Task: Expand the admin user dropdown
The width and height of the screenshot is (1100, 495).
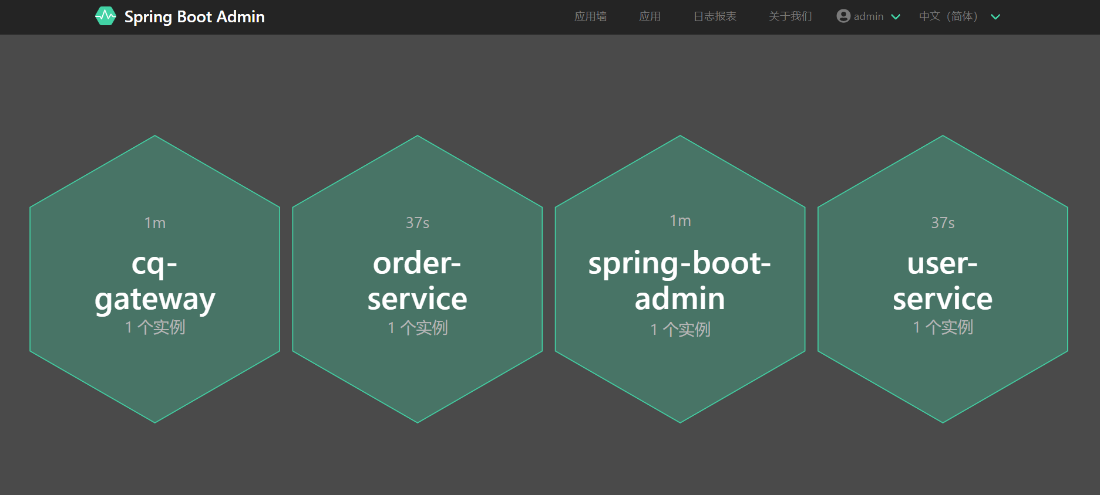Action: coord(869,16)
